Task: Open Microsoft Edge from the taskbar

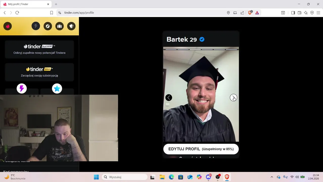Action: 171,177
